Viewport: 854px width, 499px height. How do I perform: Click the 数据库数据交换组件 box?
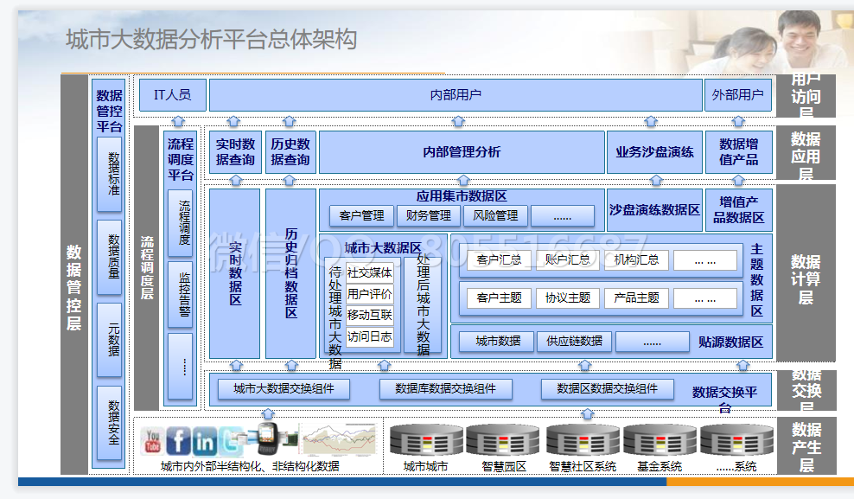pyautogui.click(x=445, y=389)
